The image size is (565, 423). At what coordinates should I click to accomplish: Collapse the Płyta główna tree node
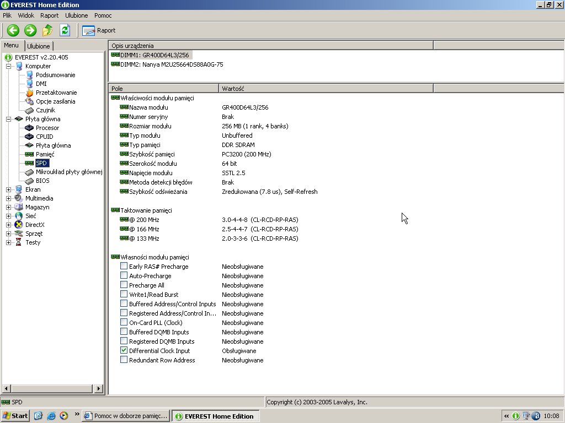click(x=8, y=119)
